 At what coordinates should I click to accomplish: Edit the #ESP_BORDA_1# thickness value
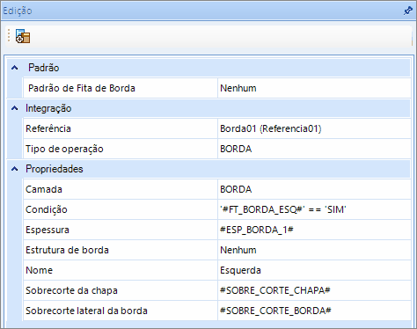314,230
